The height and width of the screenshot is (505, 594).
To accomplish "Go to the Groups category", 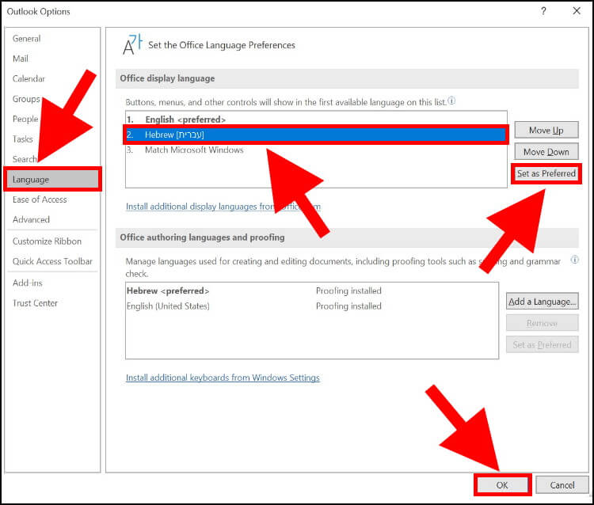I will [26, 99].
